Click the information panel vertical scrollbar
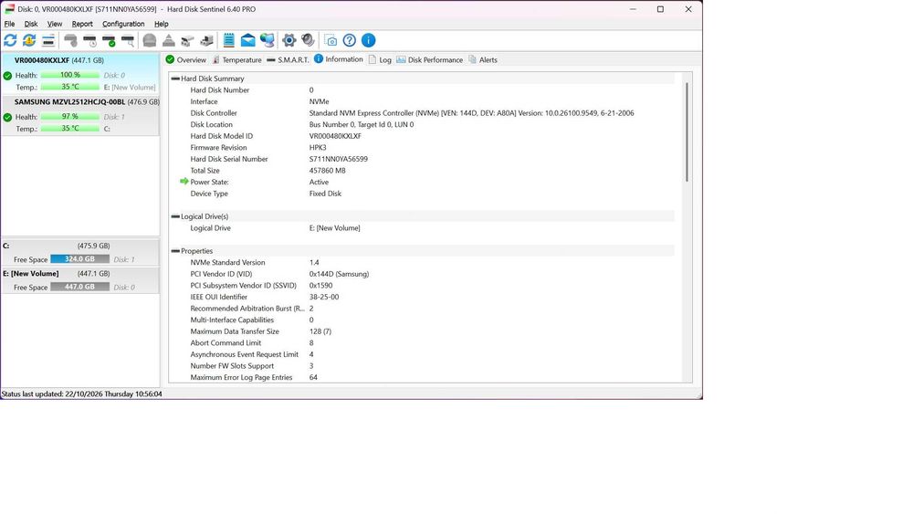Screen dimensions: 913x514 [x=687, y=131]
